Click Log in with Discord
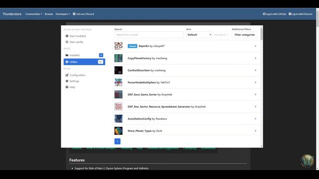Screen dimensions: 319x179 coord(300,14)
